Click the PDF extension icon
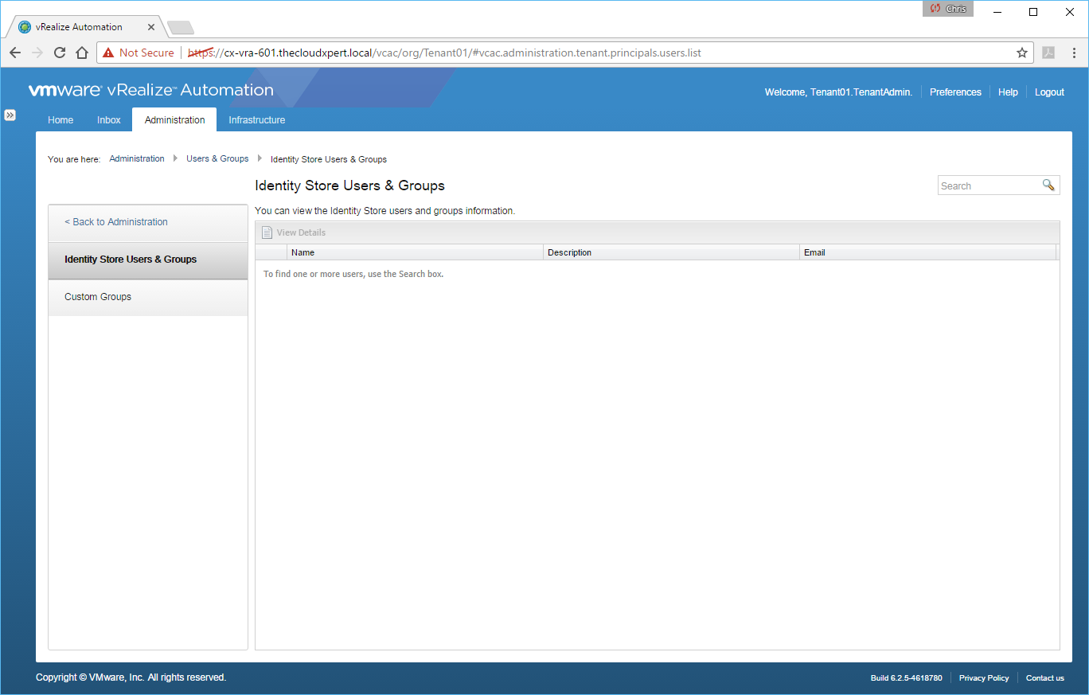 pos(1049,53)
